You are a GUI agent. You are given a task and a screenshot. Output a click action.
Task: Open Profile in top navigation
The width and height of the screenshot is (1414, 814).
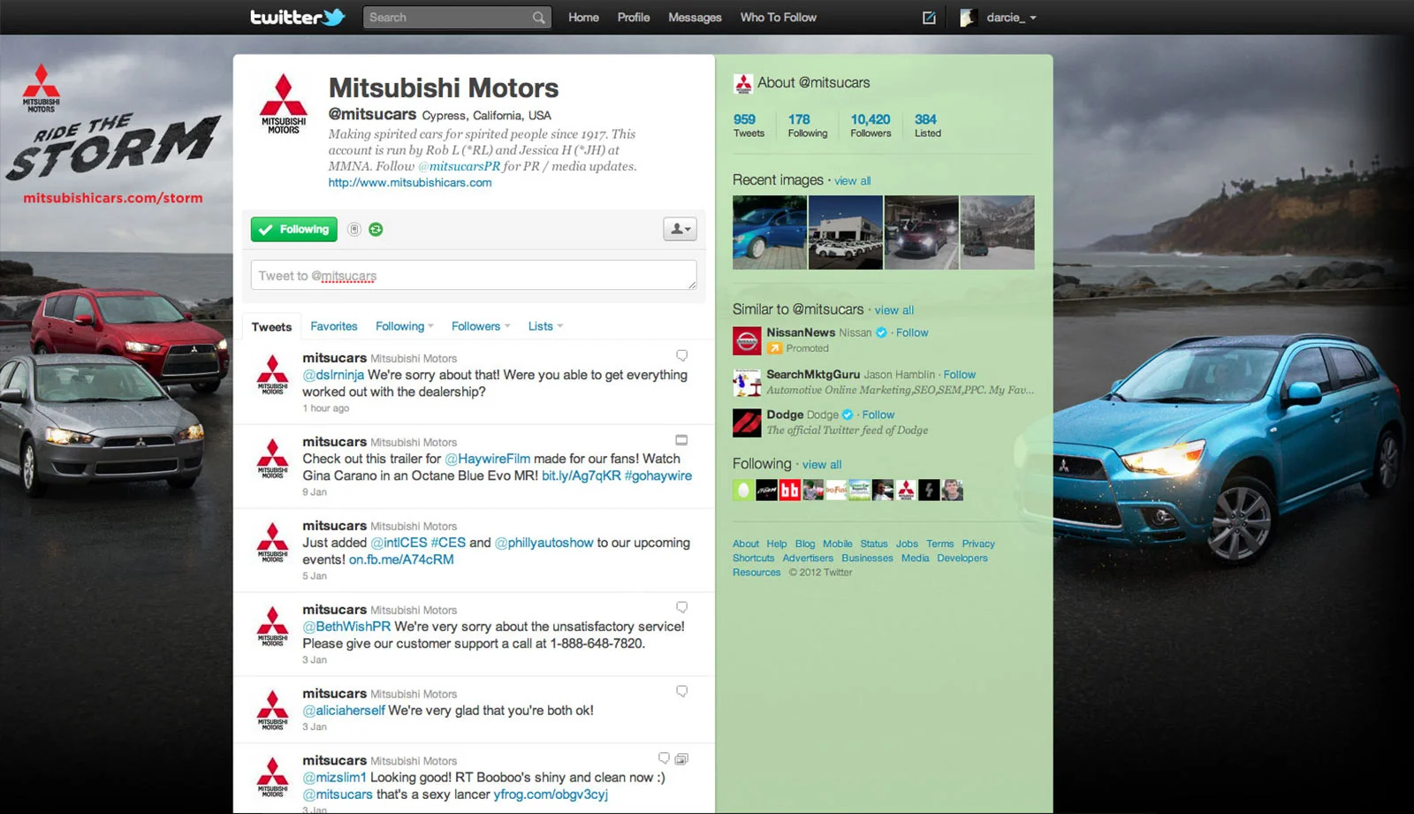[634, 18]
